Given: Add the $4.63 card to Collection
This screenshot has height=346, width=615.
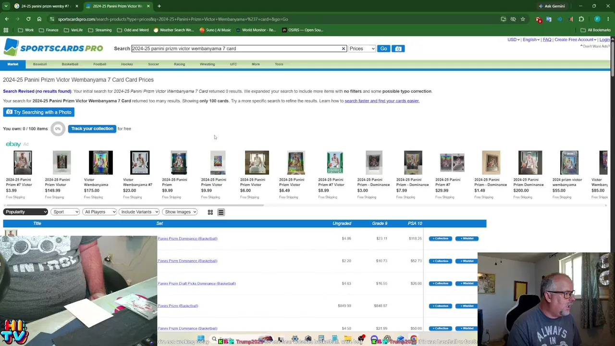Looking at the screenshot, I should pos(440,284).
